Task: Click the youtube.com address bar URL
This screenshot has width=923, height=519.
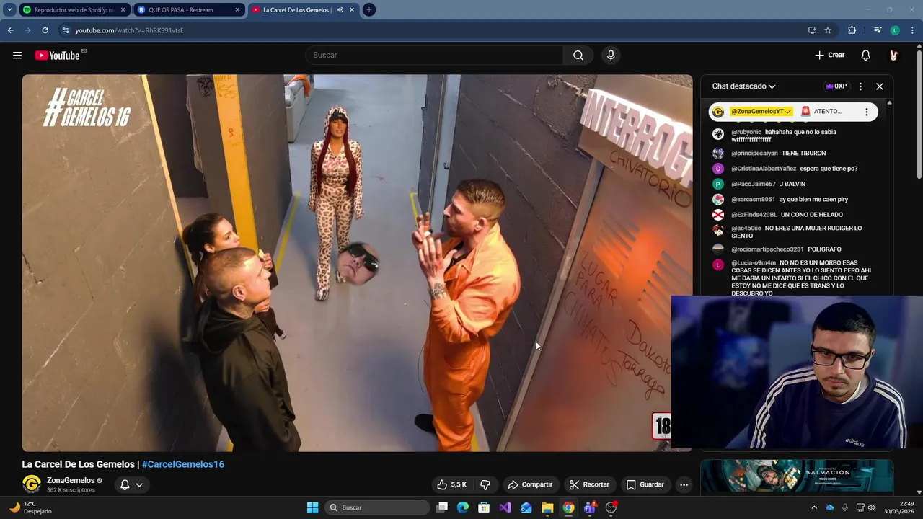Action: coord(130,30)
